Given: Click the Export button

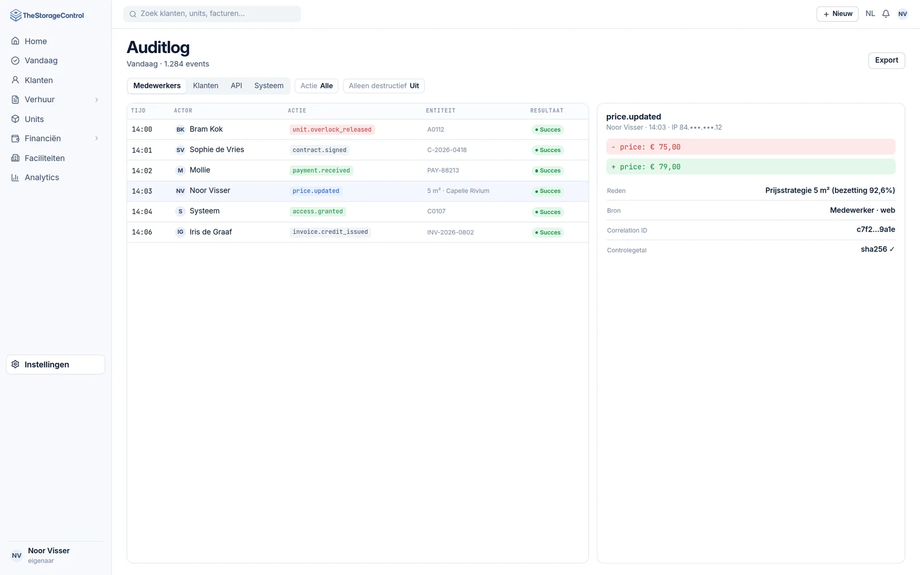Looking at the screenshot, I should [886, 60].
